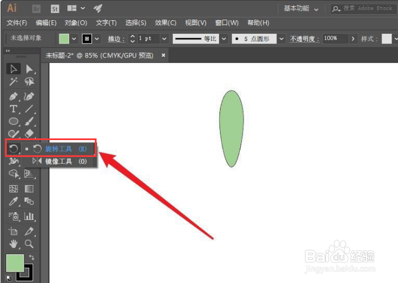Image resolution: width=398 pixels, height=283 pixels.
Task: Click the green fill swatch in control bar
Action: 64,39
